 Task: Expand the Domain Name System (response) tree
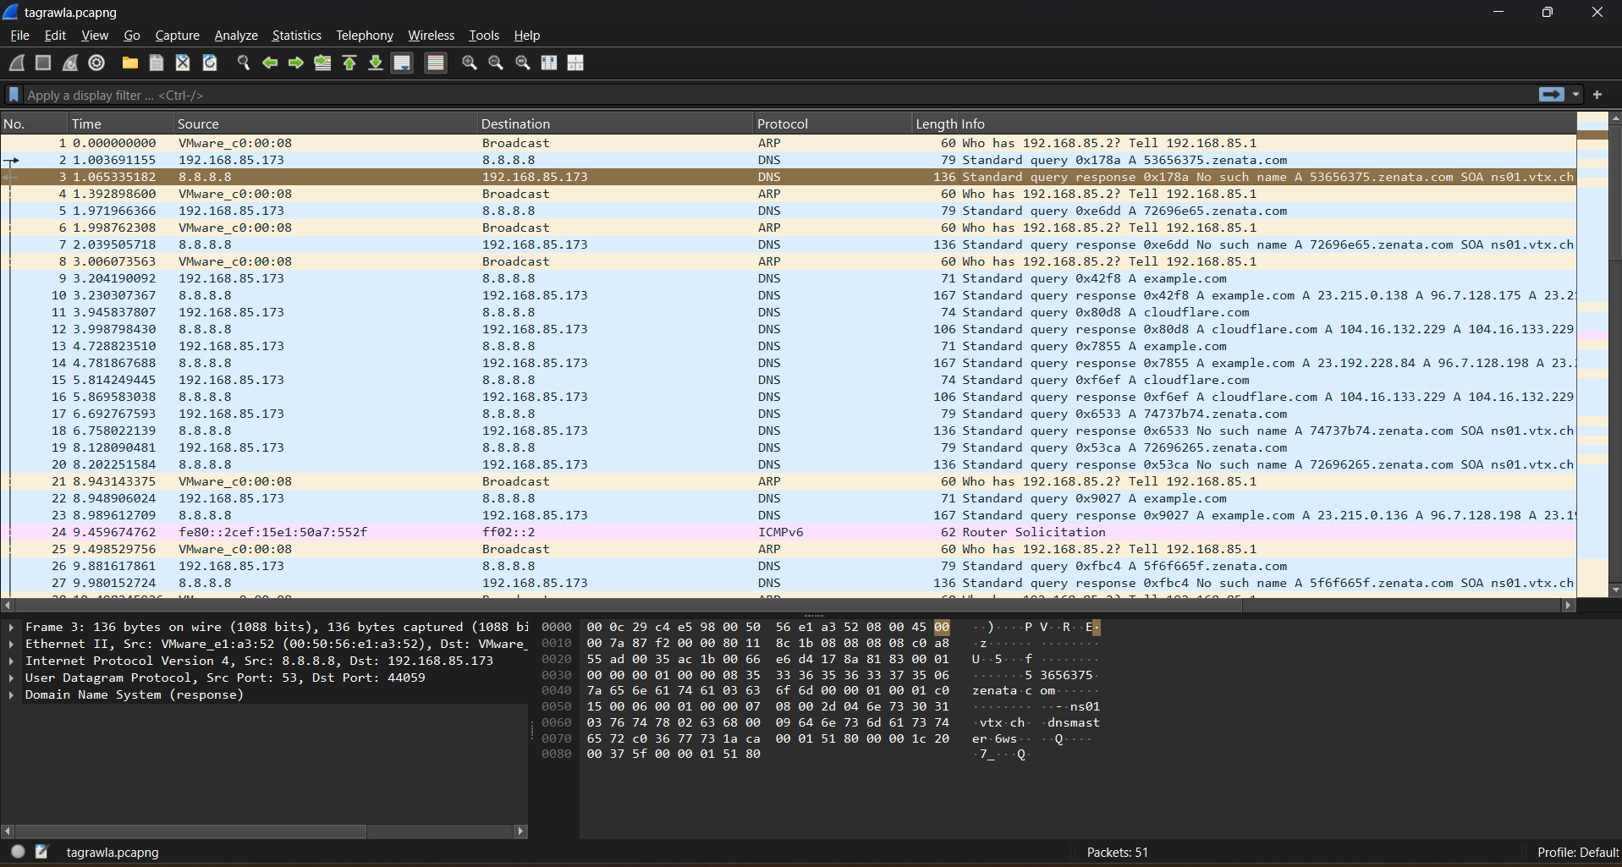(x=11, y=694)
